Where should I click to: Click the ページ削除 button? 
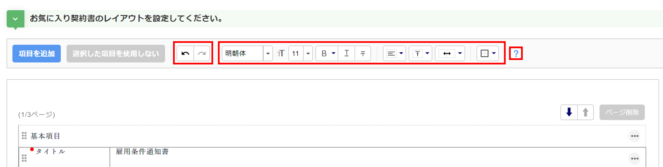(622, 112)
